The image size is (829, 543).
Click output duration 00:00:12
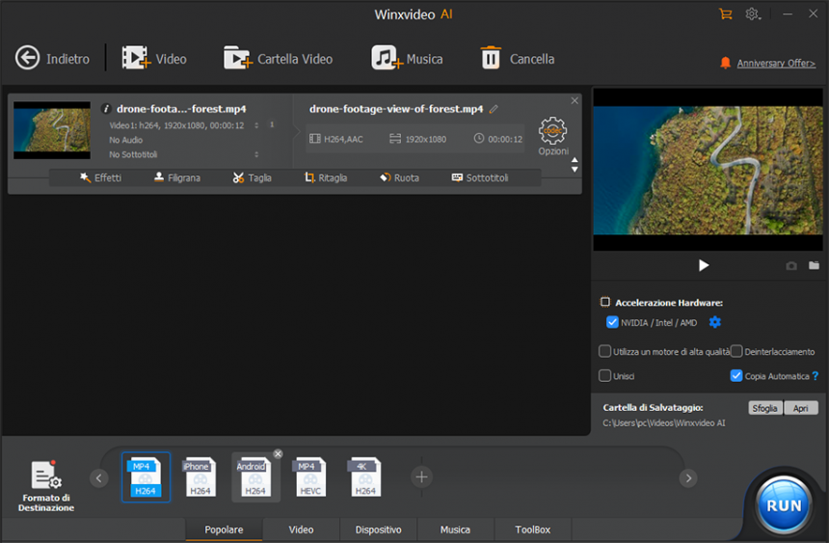(x=498, y=139)
